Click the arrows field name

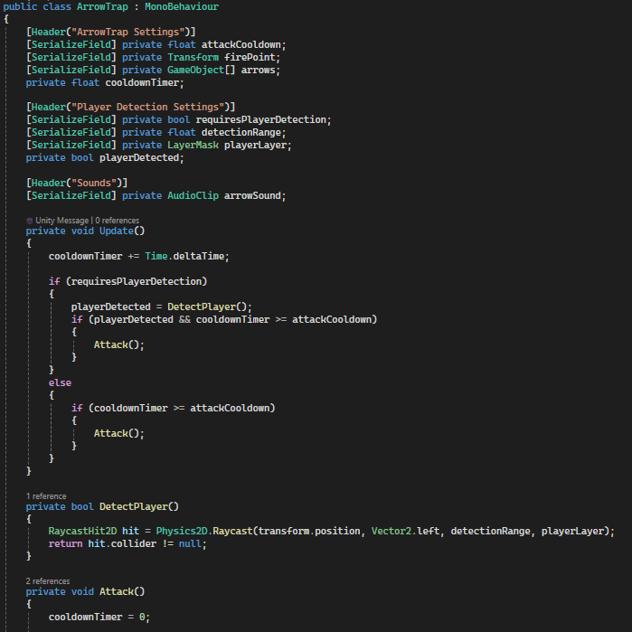[258, 70]
